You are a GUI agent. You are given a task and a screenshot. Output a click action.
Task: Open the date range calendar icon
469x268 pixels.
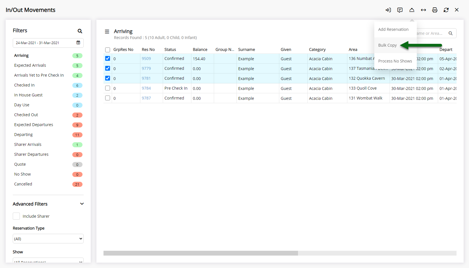point(78,43)
